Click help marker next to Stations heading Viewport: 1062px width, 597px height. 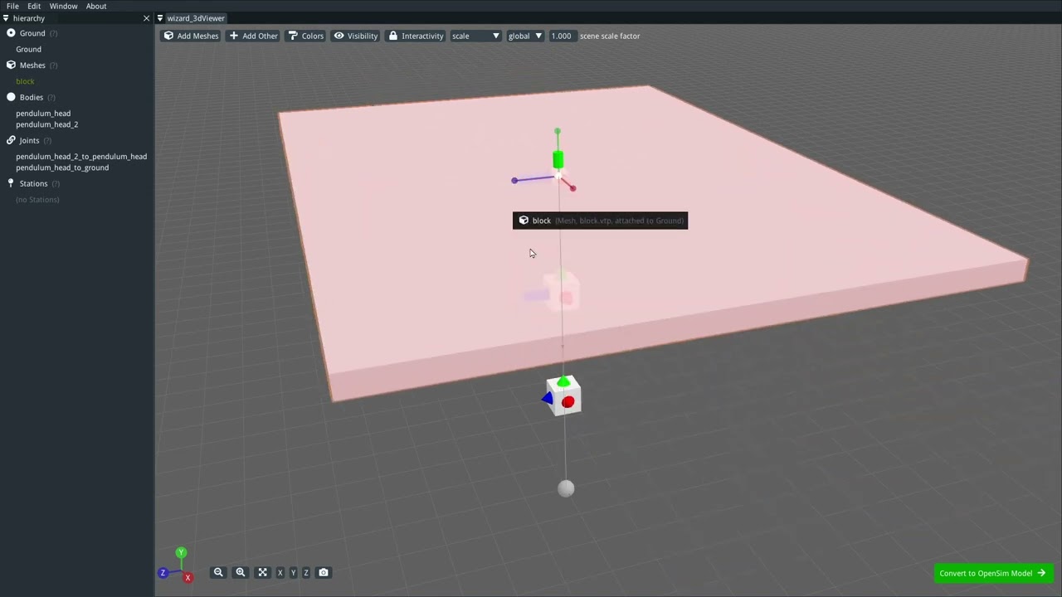point(56,184)
